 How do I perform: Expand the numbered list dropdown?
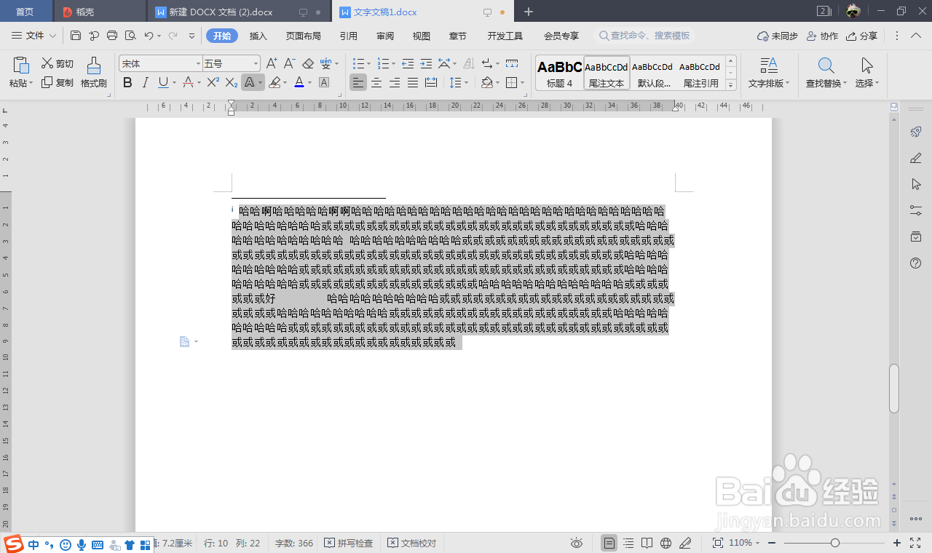click(393, 64)
